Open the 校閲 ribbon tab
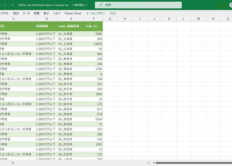This screenshot has height=166, width=232. 37,13
